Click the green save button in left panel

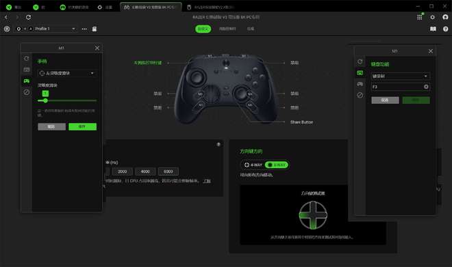pos(82,127)
